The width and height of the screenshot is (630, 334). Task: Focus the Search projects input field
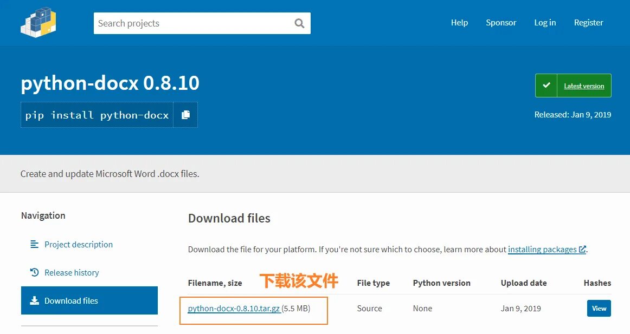(x=202, y=23)
